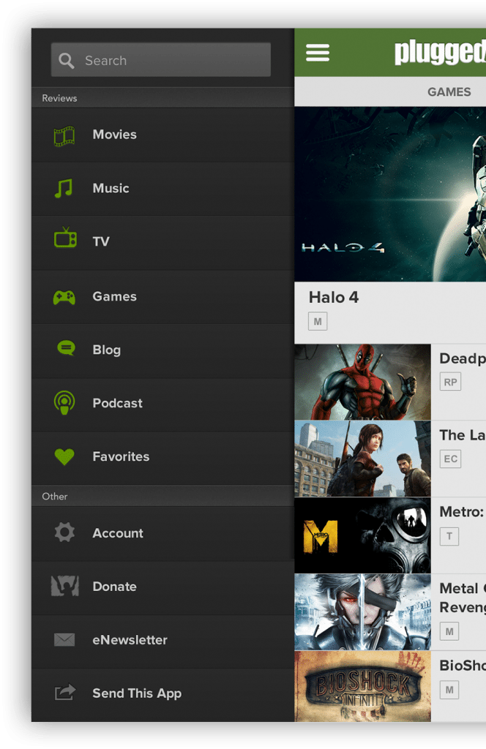Open the Metro game thumbnail
The image size is (486, 749).
[x=363, y=535]
